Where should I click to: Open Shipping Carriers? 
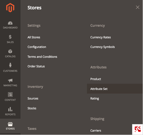pos(96,131)
